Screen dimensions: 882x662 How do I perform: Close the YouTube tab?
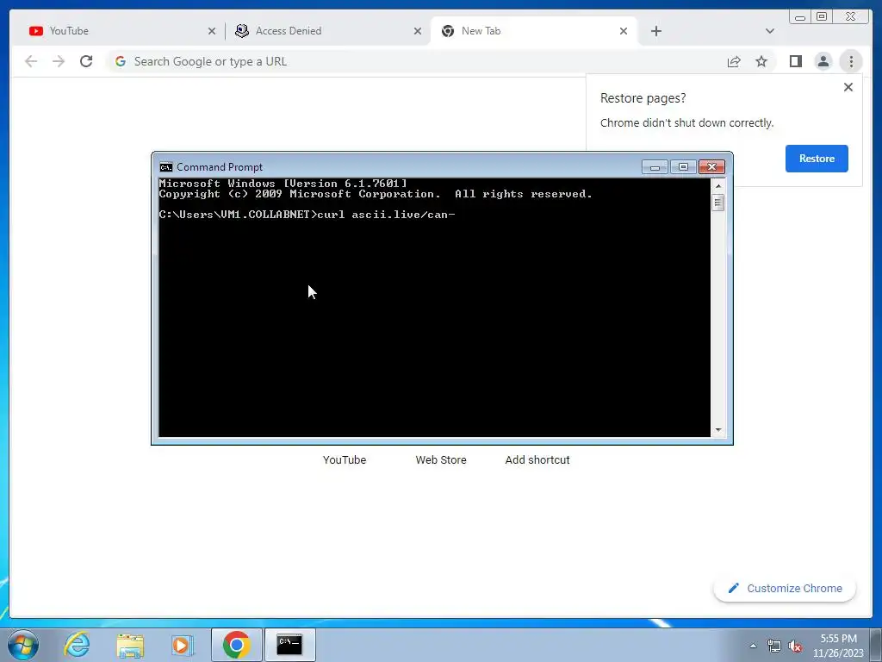click(212, 32)
